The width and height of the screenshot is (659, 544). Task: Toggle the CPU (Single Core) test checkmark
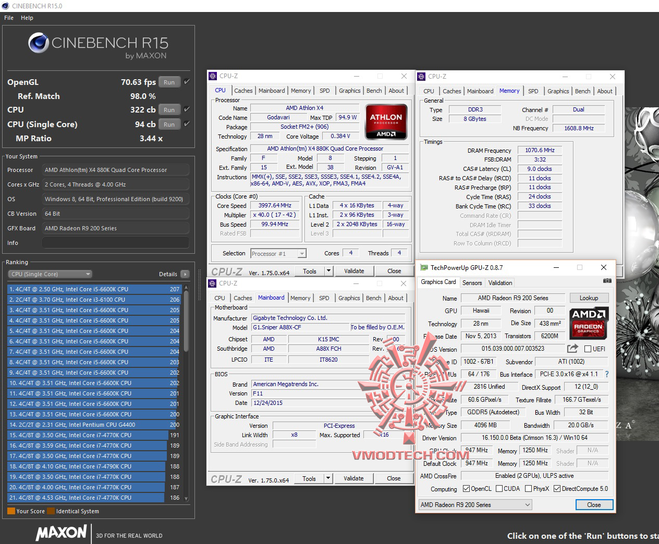pos(187,124)
